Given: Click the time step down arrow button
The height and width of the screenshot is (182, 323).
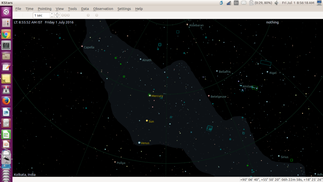Looking at the screenshot, I should (57, 17).
